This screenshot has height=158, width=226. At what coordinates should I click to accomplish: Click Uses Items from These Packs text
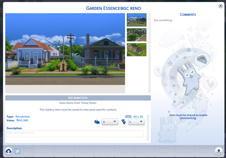coord(78,103)
